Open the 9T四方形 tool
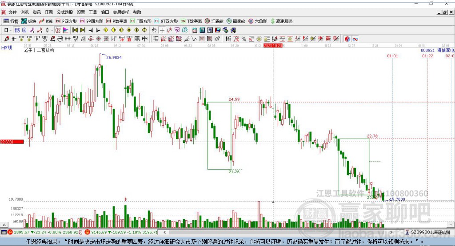This screenshot has height=246, width=455. click(x=166, y=21)
